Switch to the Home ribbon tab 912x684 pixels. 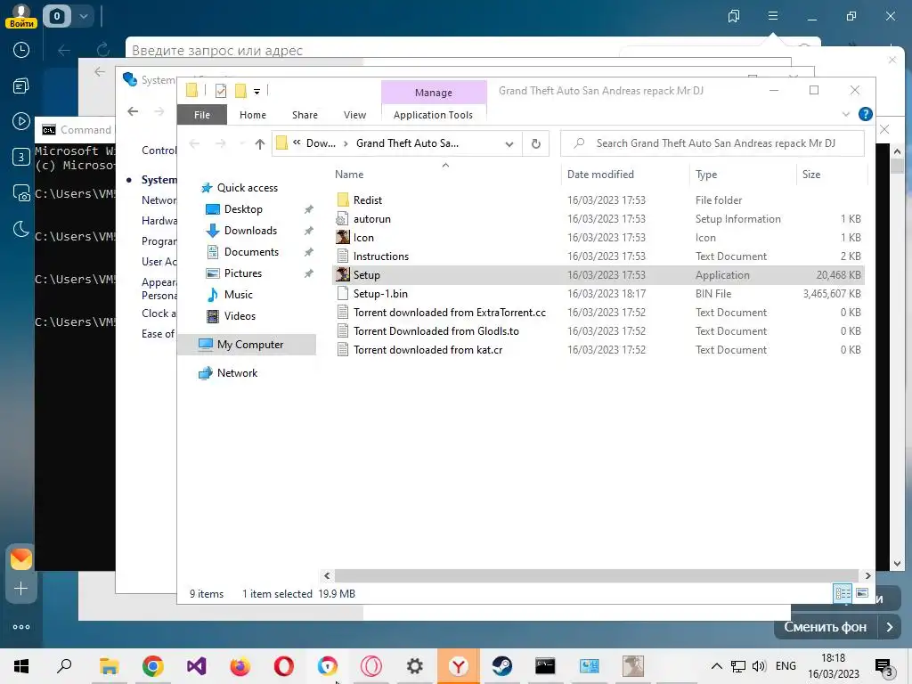(252, 115)
